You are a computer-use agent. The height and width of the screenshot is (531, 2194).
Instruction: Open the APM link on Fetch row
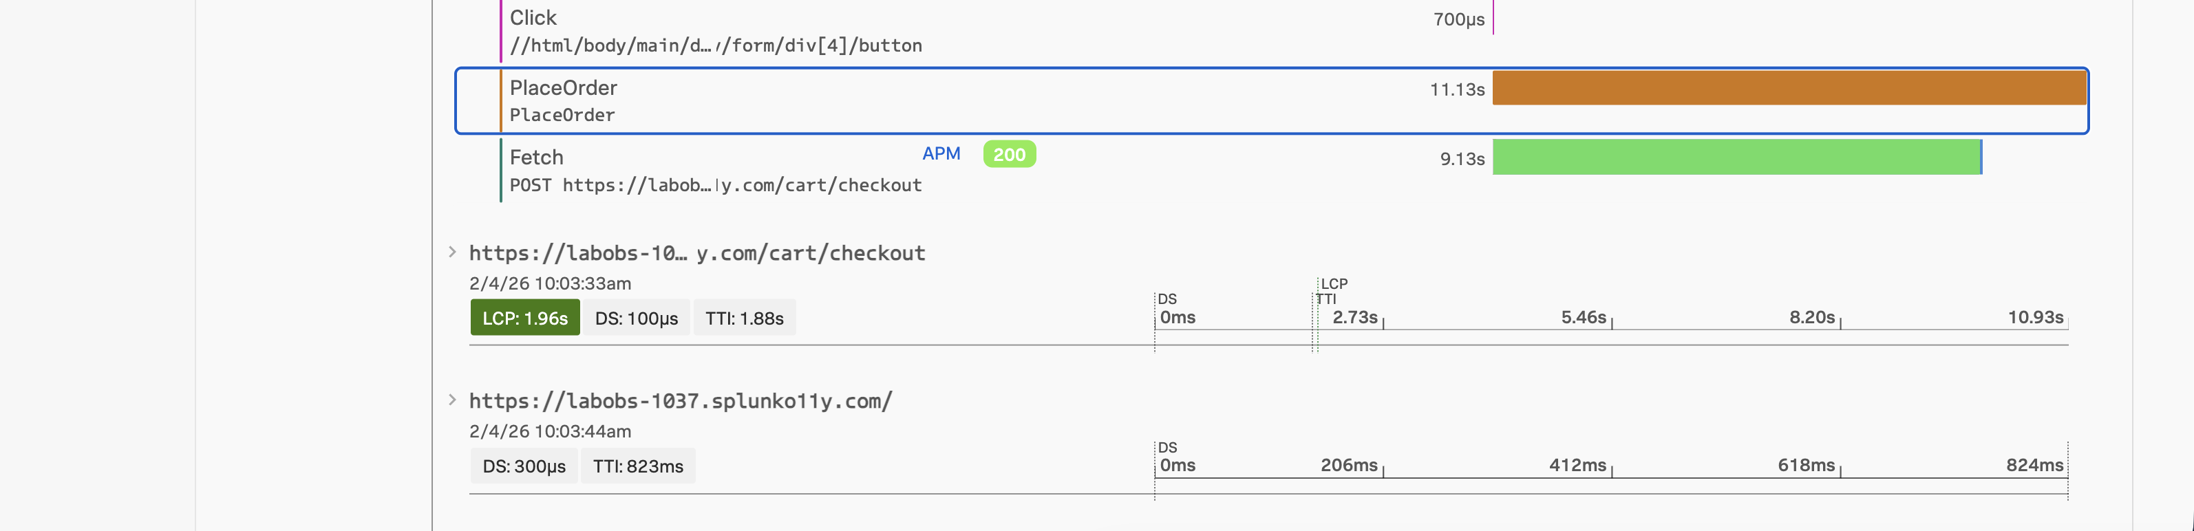940,154
